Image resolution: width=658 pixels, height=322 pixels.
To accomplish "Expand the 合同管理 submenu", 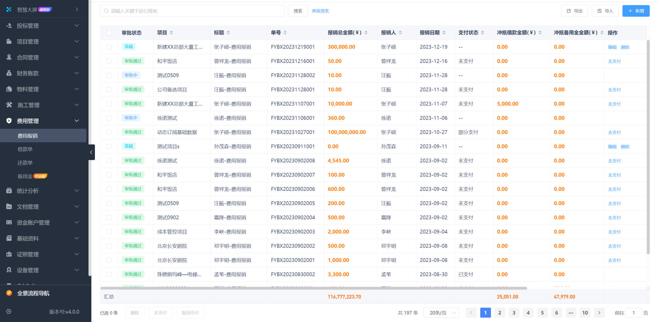I will (43, 57).
